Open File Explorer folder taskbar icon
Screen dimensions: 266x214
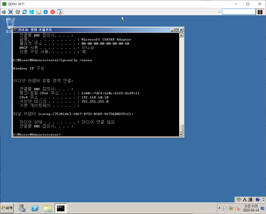[x=48, y=208]
